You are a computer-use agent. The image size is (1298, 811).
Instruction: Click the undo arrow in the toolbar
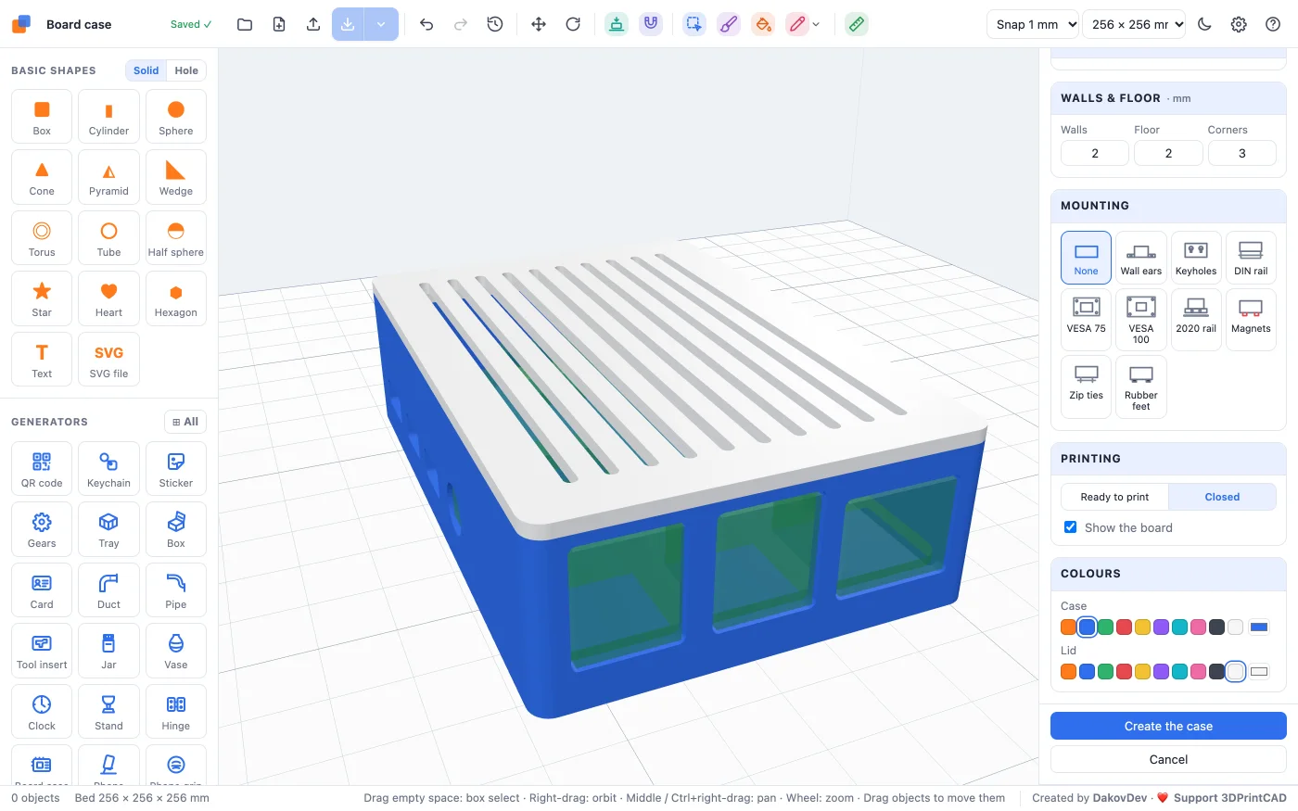[426, 24]
